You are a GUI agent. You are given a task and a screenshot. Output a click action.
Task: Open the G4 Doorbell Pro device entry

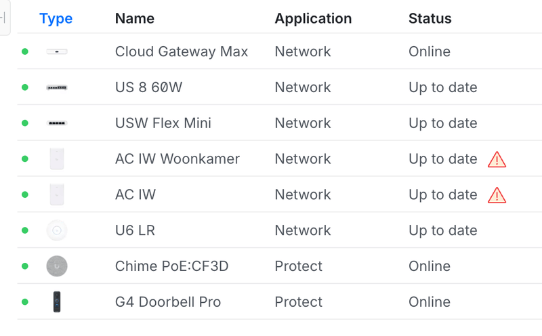(x=168, y=302)
